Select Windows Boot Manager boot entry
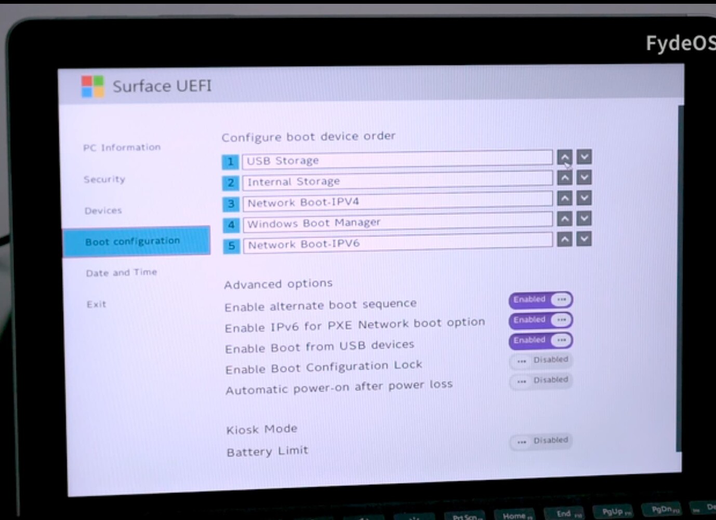Viewport: 716px width, 520px height. 398,222
